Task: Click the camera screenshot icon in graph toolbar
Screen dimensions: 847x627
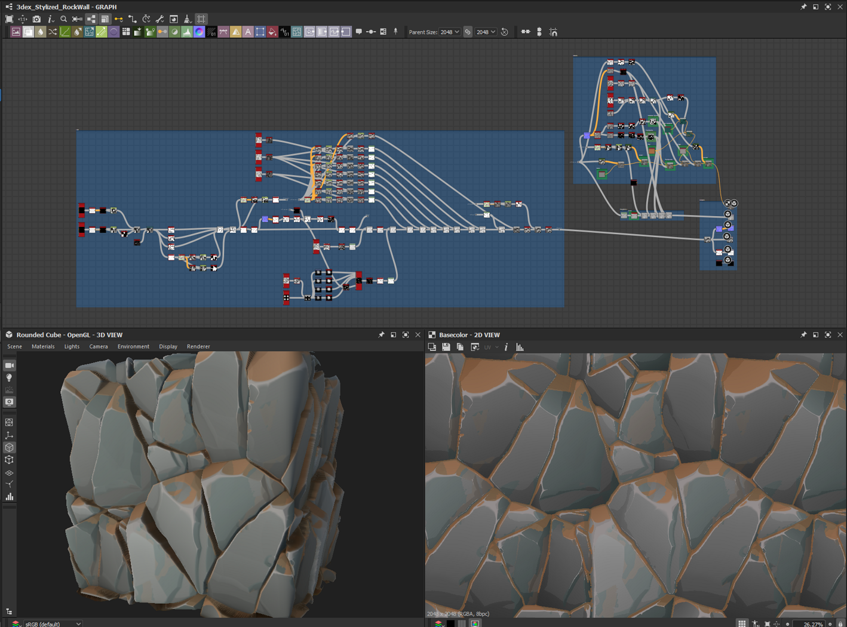Action: click(36, 19)
